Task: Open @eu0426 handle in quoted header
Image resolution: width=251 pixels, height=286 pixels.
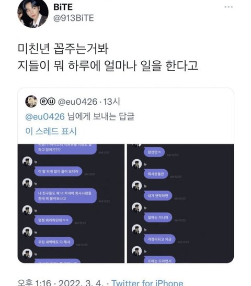Action: 77,102
